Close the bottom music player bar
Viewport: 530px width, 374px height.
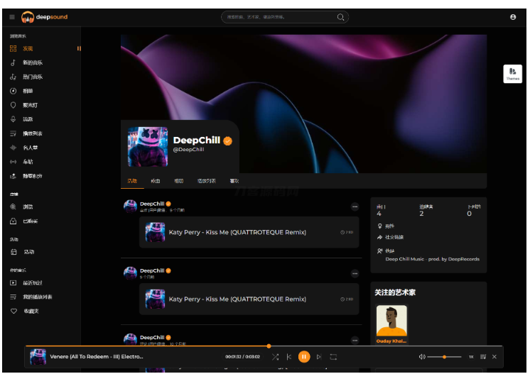[x=494, y=356]
